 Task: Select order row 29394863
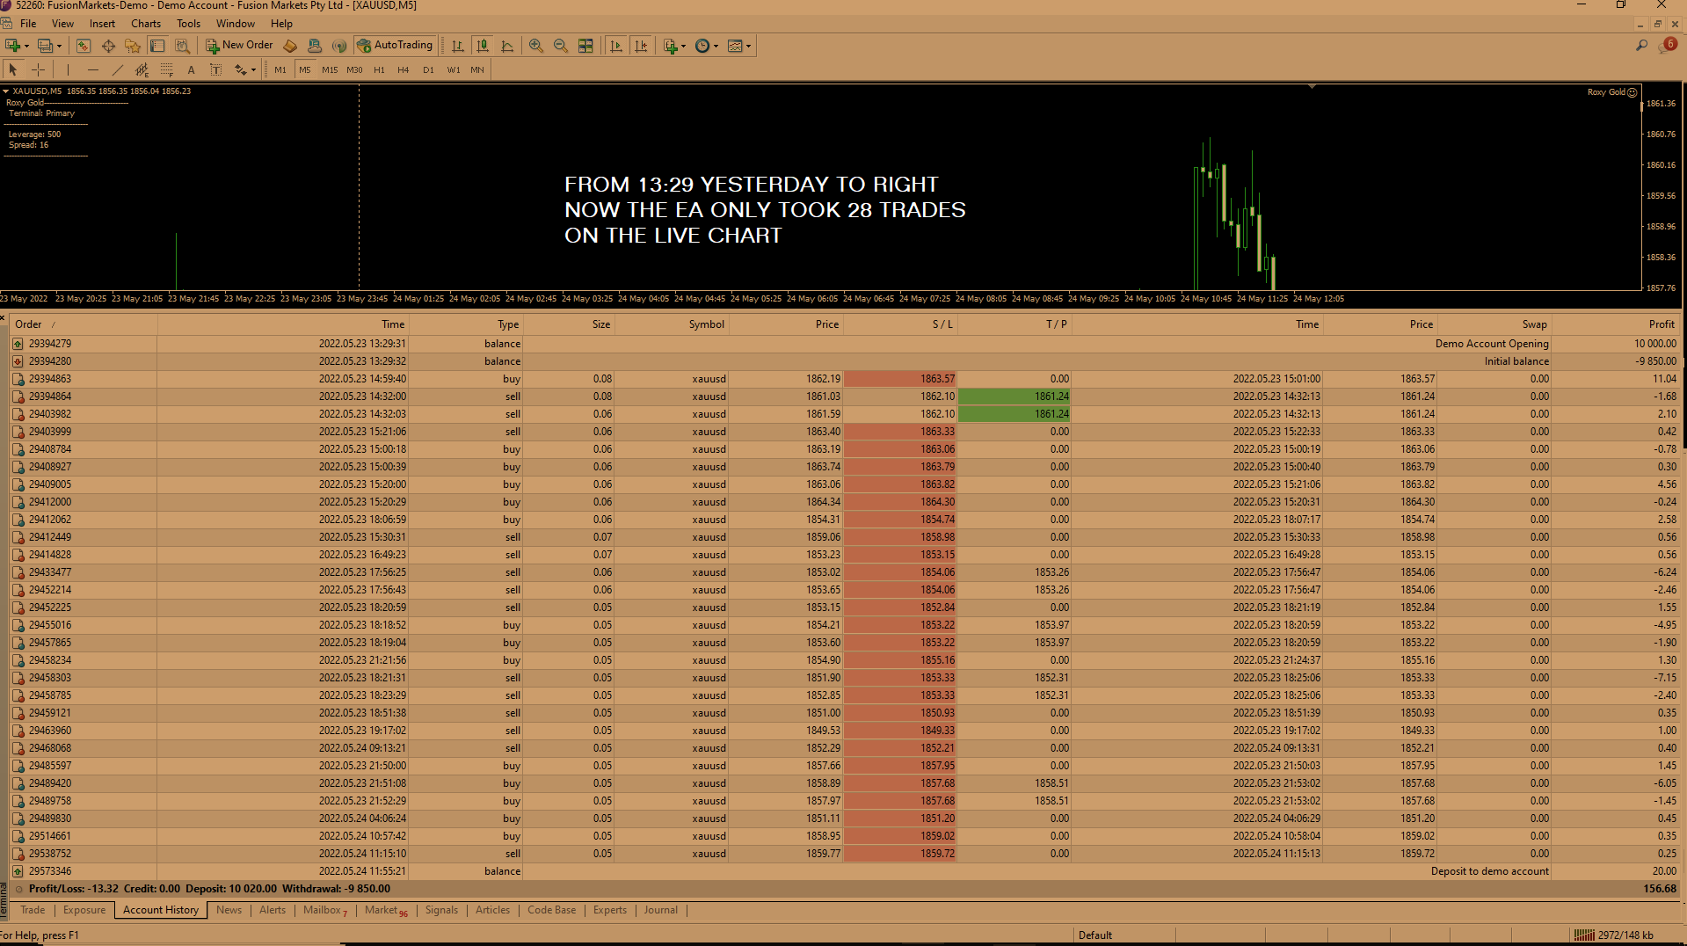click(x=844, y=379)
